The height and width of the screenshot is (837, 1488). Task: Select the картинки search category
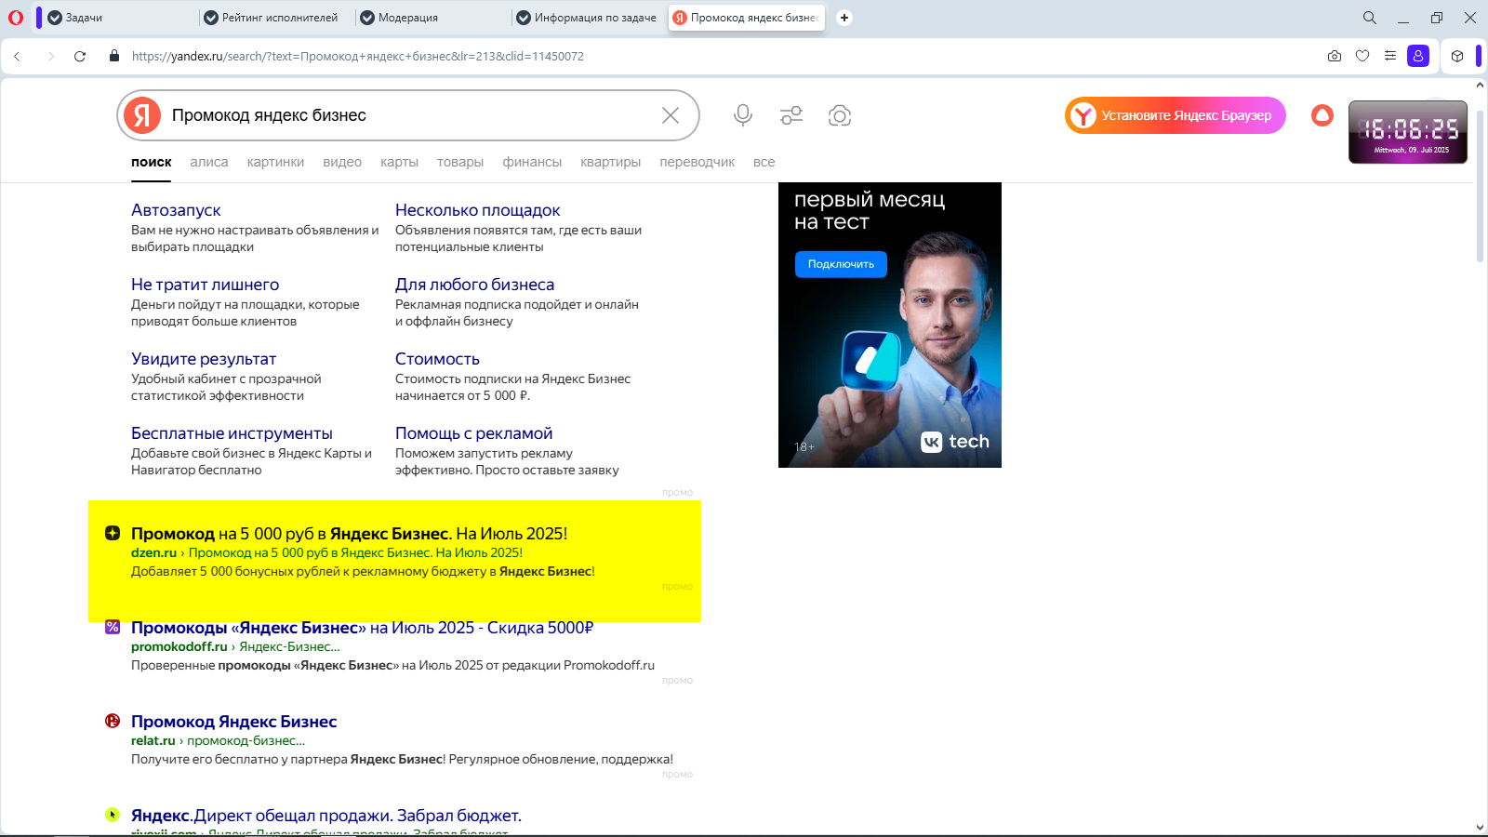point(275,162)
